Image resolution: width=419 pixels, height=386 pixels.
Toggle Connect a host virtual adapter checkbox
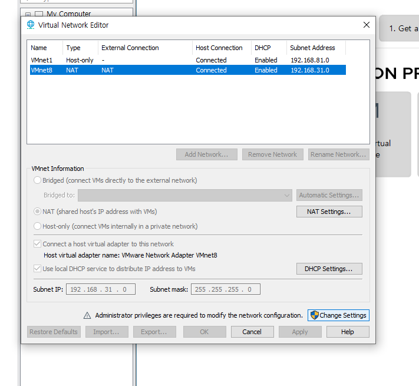37,244
